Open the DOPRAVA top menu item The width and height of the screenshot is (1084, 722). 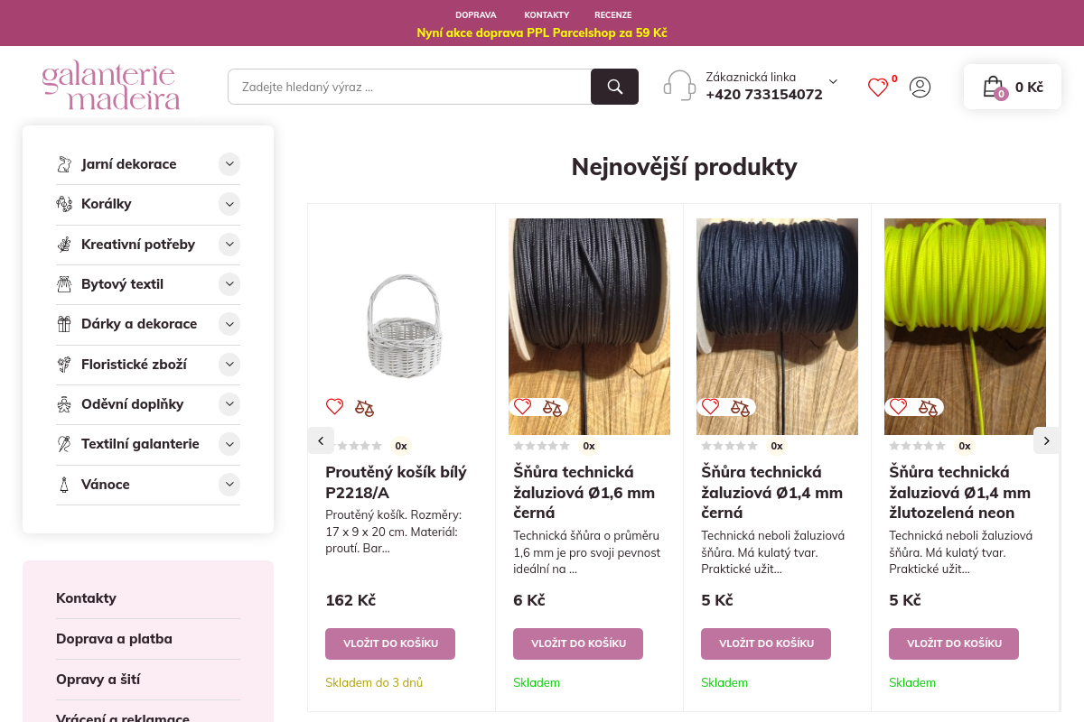click(x=476, y=15)
